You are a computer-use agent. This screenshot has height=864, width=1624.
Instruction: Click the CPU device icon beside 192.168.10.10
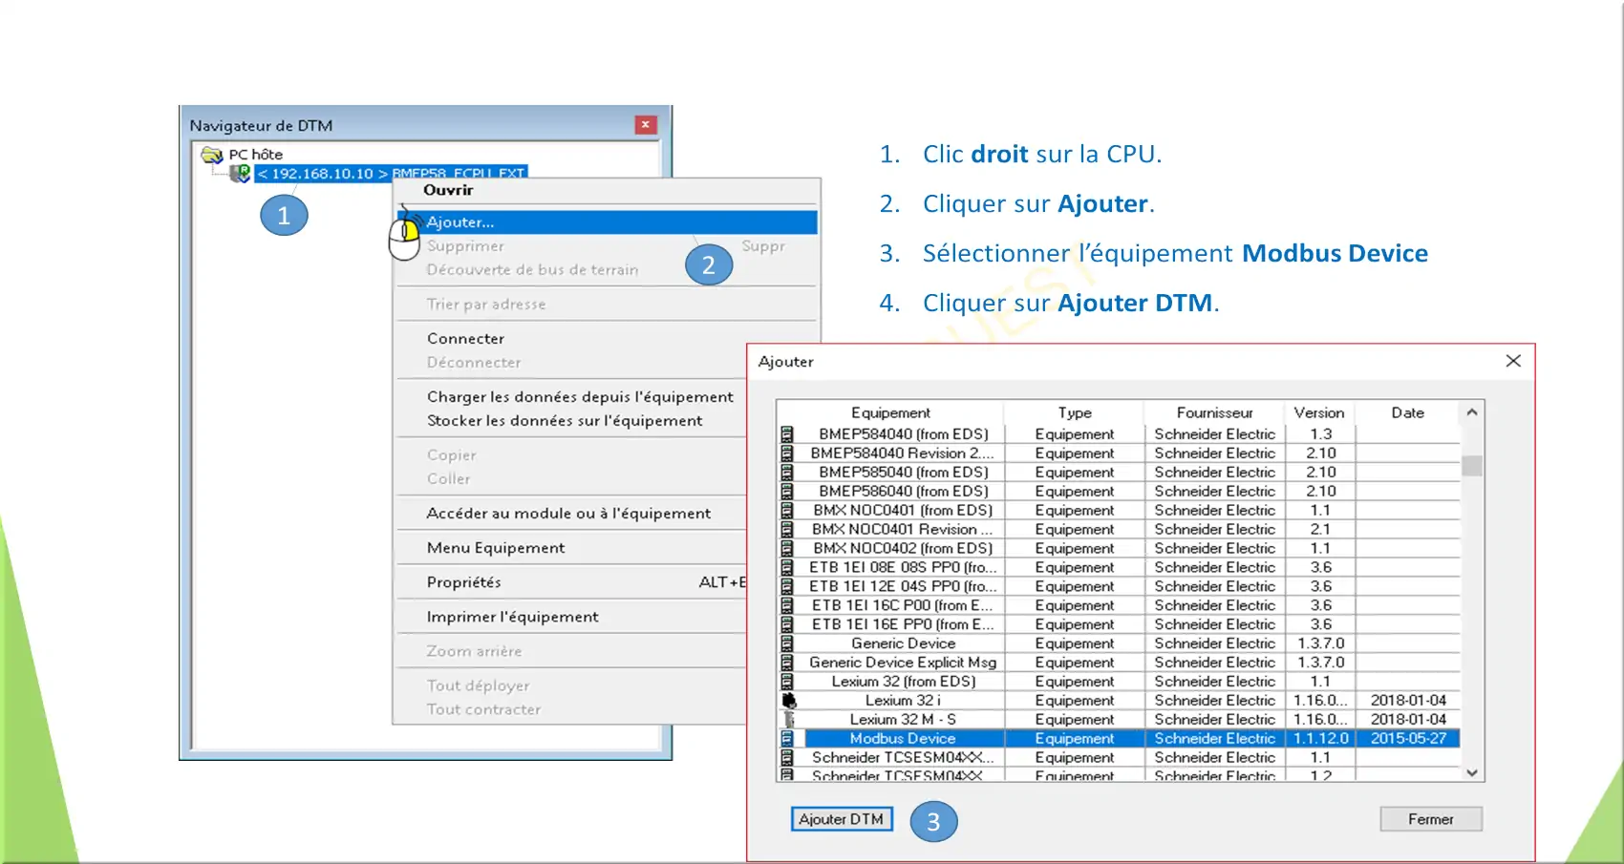click(240, 173)
